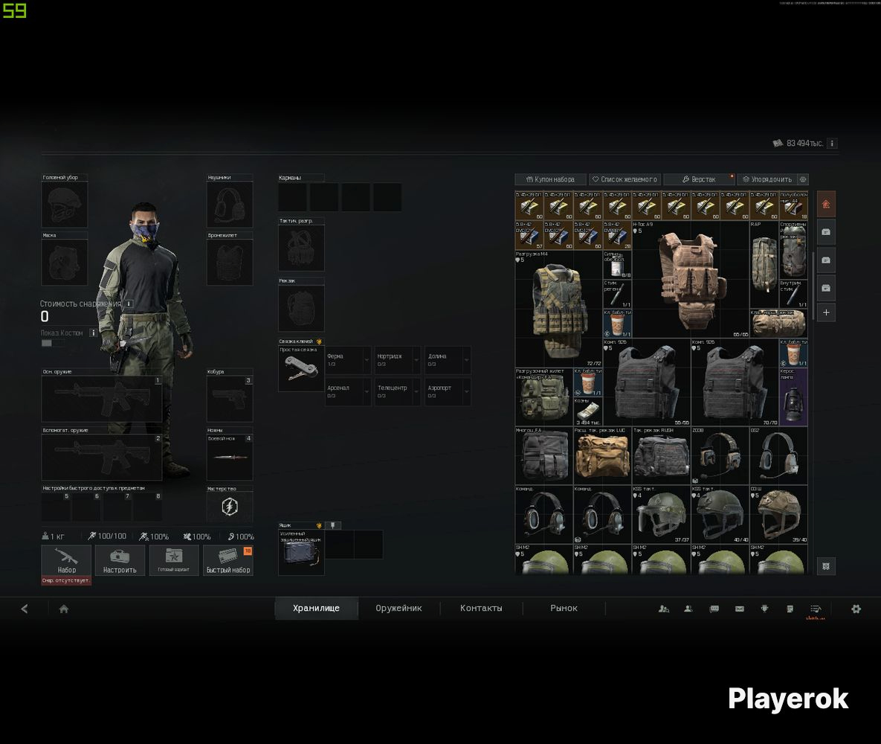Select the Усиленный защищенный ящик secure case

point(301,552)
